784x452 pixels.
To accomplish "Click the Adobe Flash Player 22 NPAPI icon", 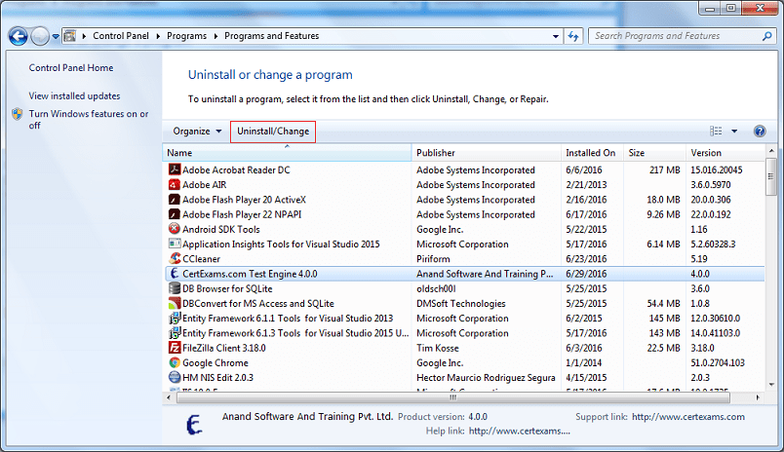I will [174, 214].
